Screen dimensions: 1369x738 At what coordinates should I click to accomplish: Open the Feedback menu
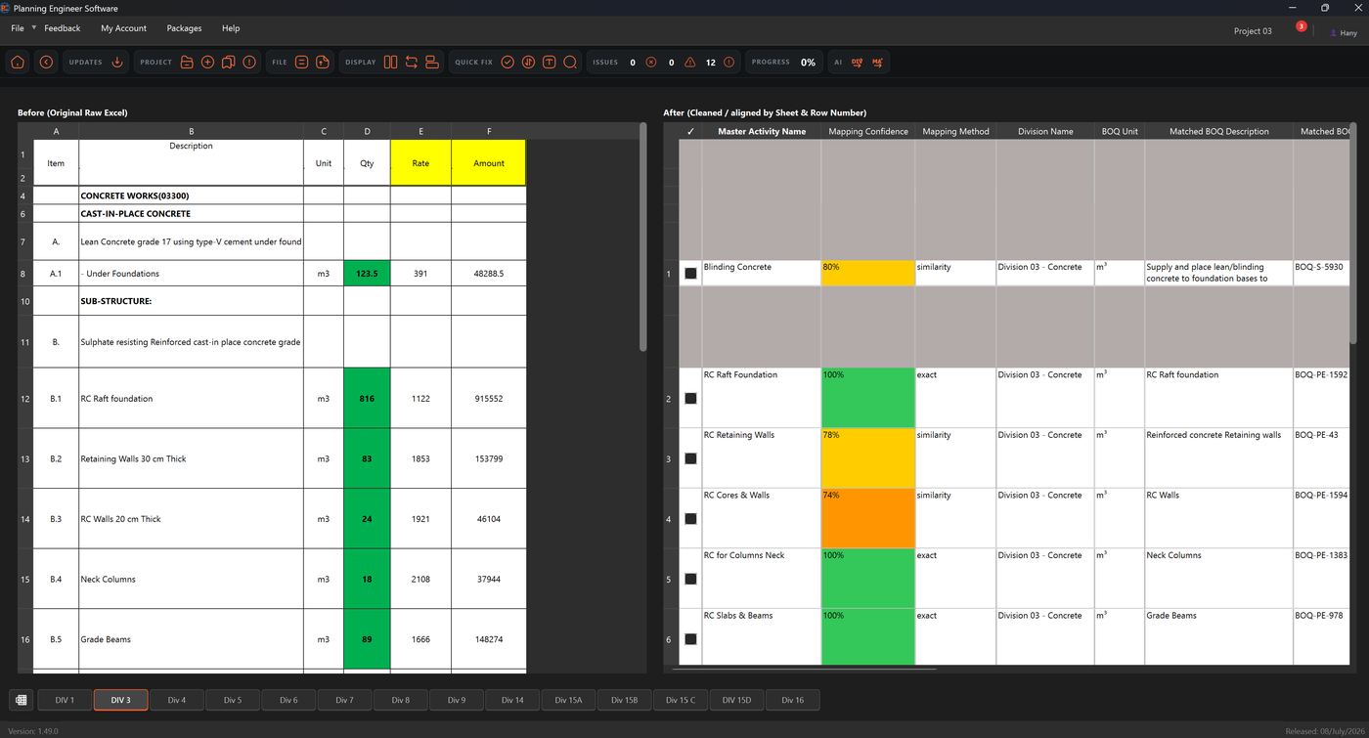click(63, 28)
